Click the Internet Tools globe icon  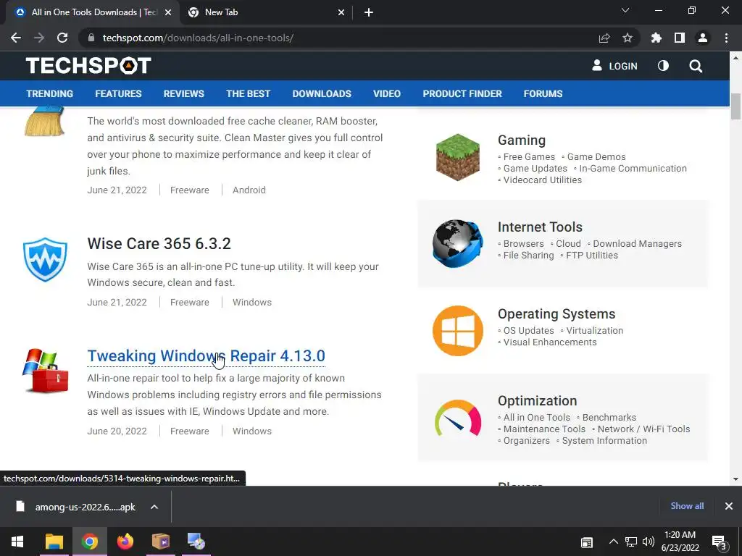458,243
